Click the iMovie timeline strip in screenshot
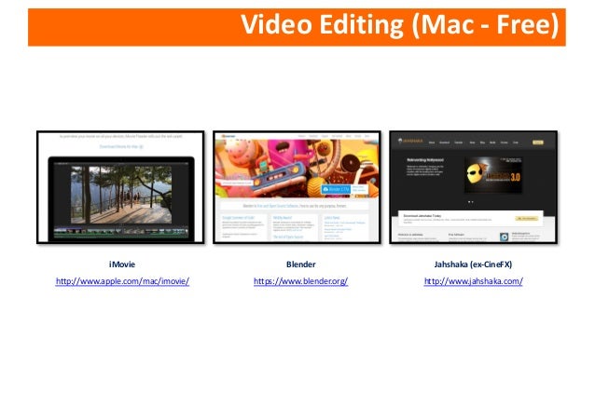The image size is (595, 420). point(120,232)
